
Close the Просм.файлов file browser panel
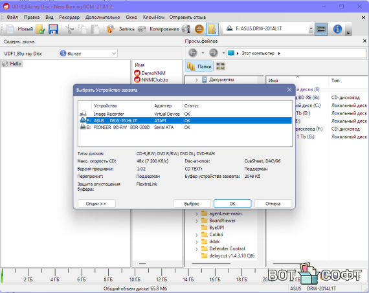[x=364, y=41]
